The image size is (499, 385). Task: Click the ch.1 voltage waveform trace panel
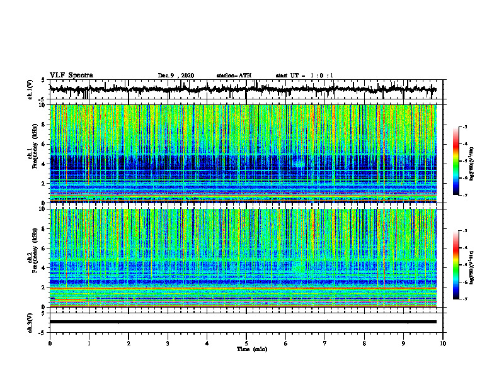point(246,89)
